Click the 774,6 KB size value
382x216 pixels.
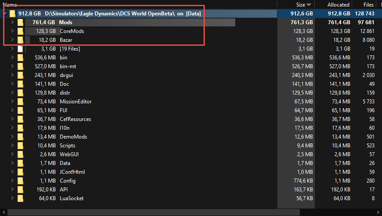pos(303,181)
